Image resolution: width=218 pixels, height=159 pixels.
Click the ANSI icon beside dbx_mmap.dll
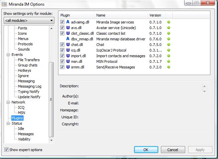click(x=68, y=39)
